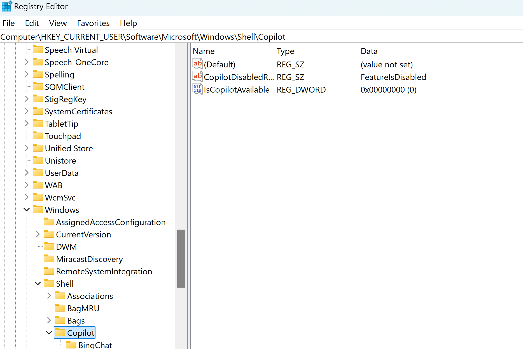The width and height of the screenshot is (523, 349).
Task: Click the IsCopilotAvailable DWORD icon
Action: tap(198, 89)
